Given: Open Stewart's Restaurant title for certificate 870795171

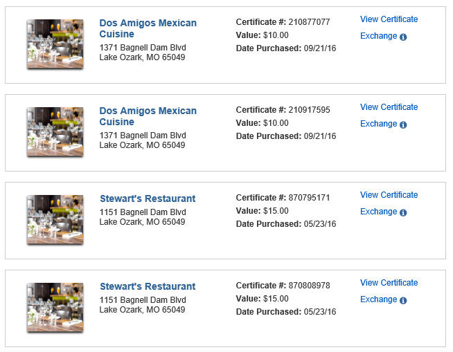Looking at the screenshot, I should pyautogui.click(x=148, y=198).
